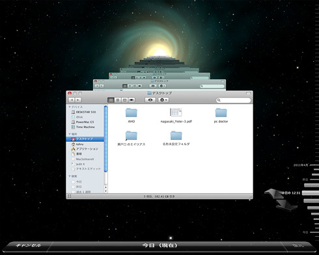
Task: Click status bar text 5 項目、382.41 GB 空き
Action: pos(159,196)
